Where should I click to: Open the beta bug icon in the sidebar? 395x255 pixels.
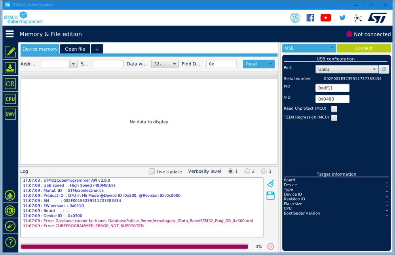[x=10, y=195]
